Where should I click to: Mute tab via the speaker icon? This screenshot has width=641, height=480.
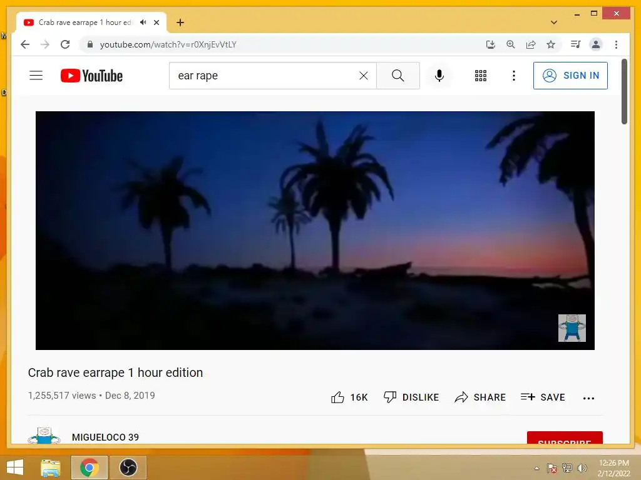(143, 22)
